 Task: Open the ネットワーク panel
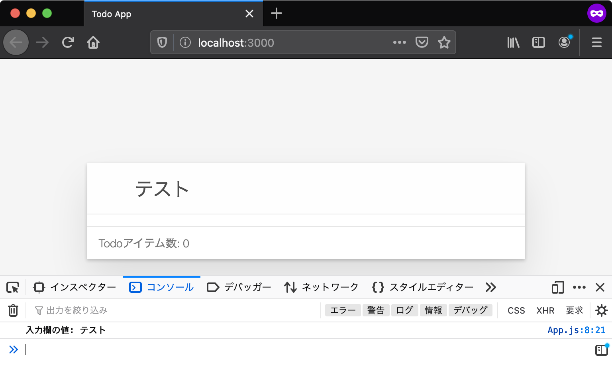(x=321, y=287)
